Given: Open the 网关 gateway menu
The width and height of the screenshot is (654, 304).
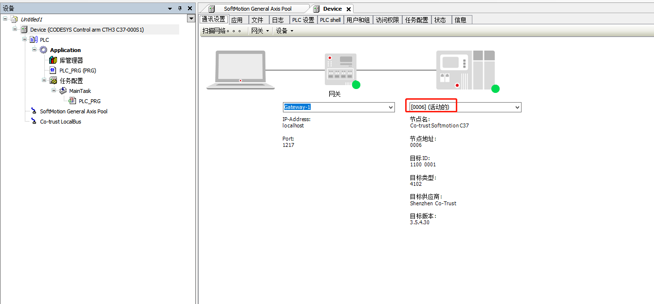Looking at the screenshot, I should pos(260,31).
